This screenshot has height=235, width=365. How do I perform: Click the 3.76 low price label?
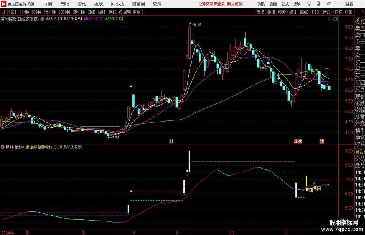(116, 138)
